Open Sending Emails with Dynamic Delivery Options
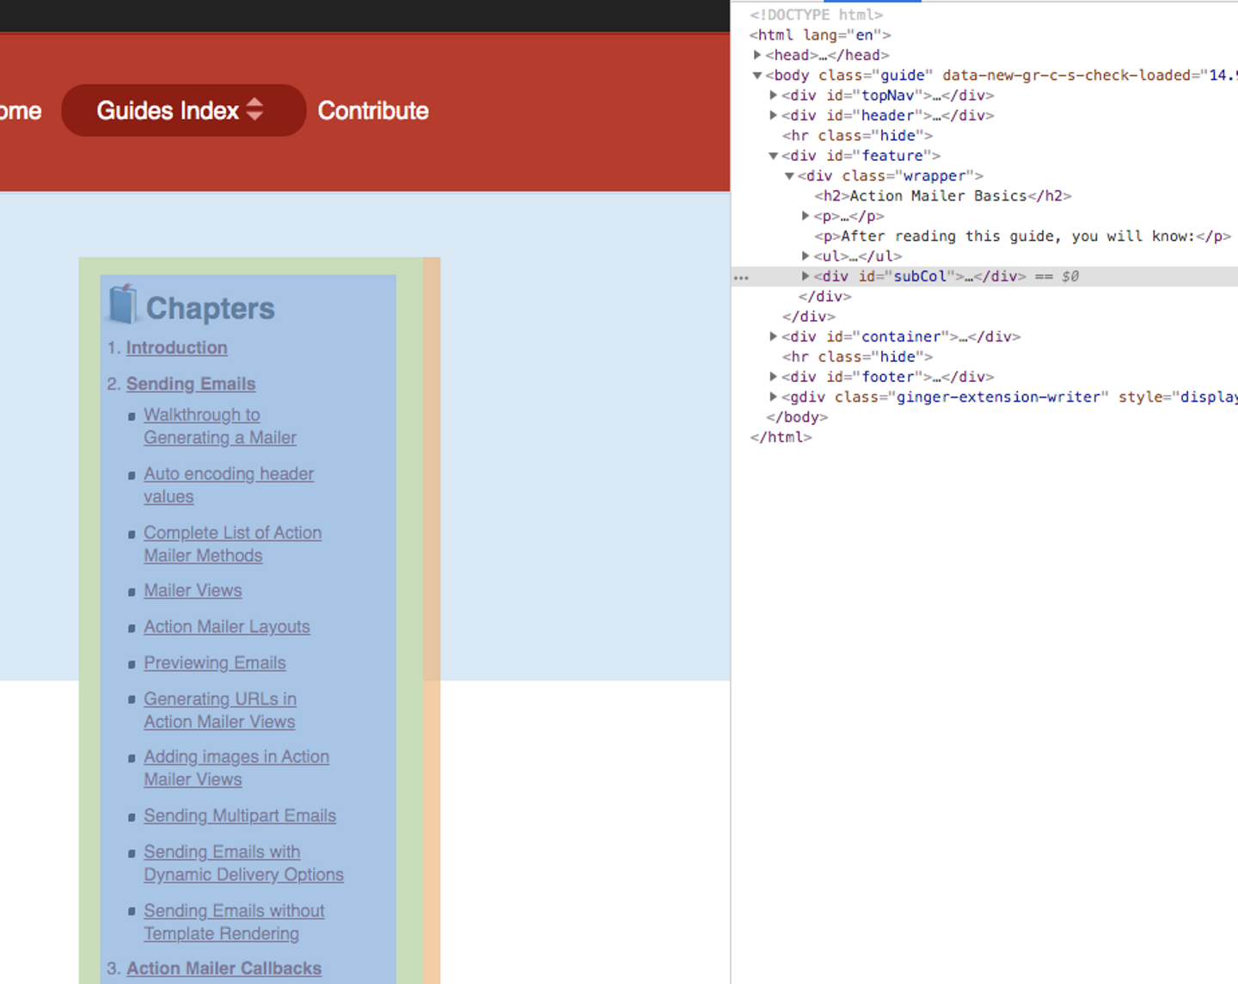1238x984 pixels. click(x=244, y=863)
